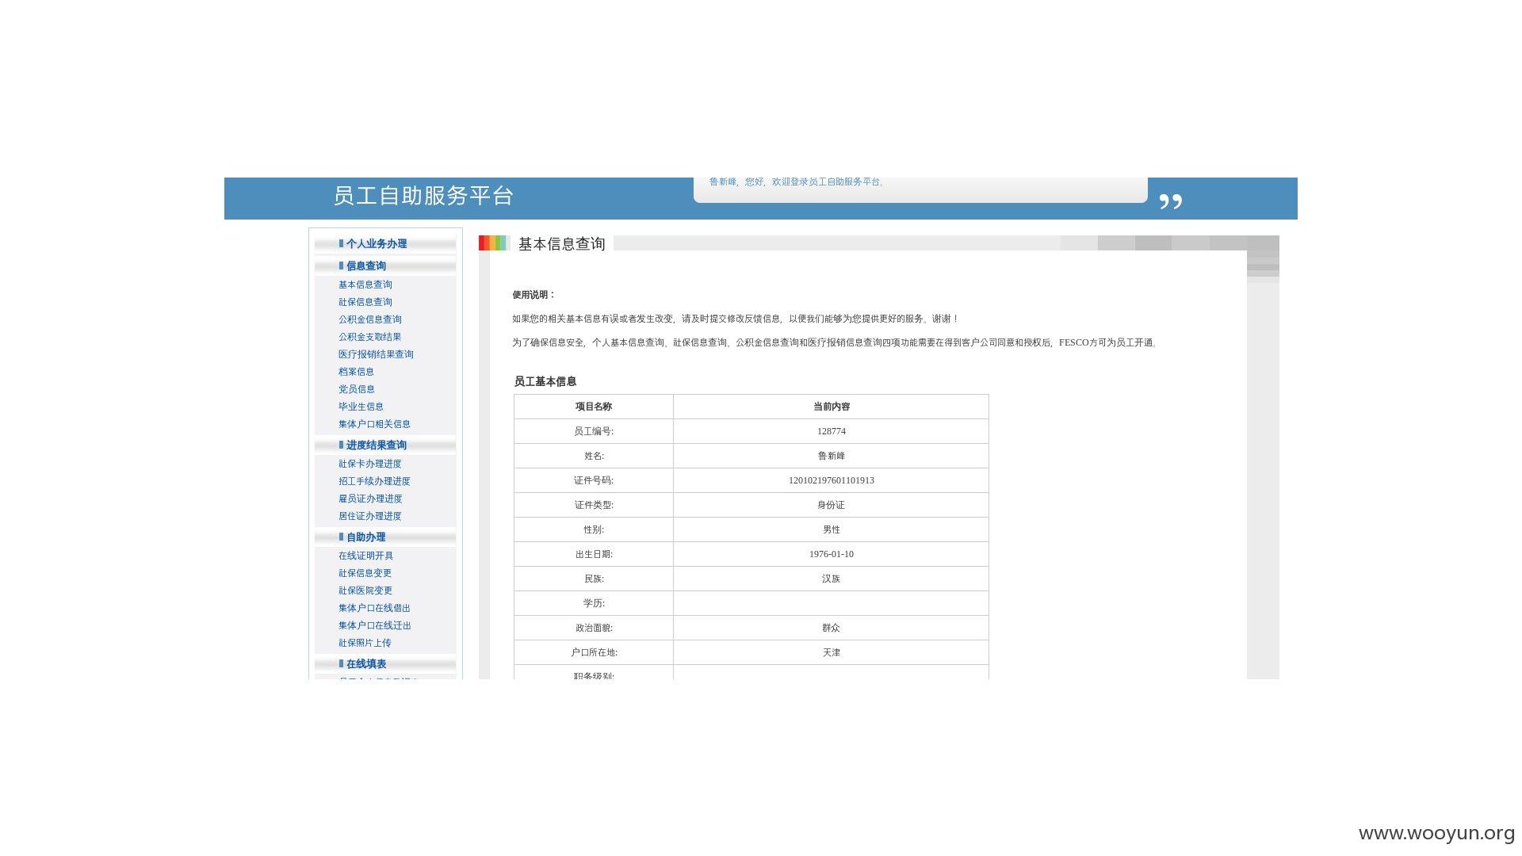Check 社保卡办理进度 in sidebar

[x=370, y=464]
